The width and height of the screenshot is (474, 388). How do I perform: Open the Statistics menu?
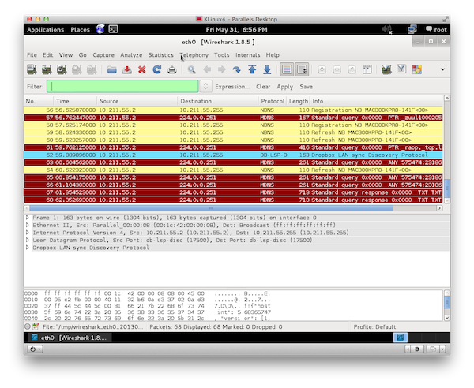[x=161, y=55]
